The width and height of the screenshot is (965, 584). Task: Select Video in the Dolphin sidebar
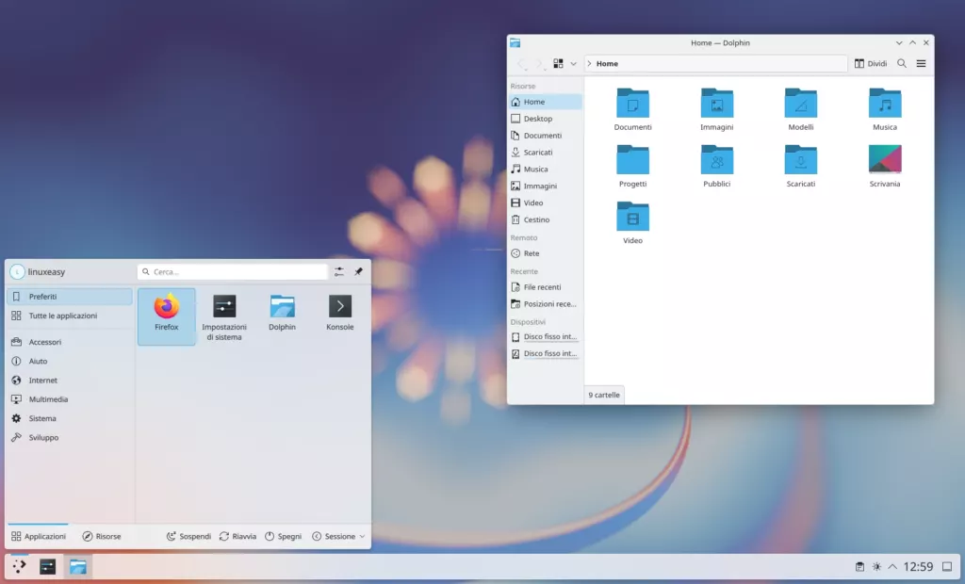546,203
